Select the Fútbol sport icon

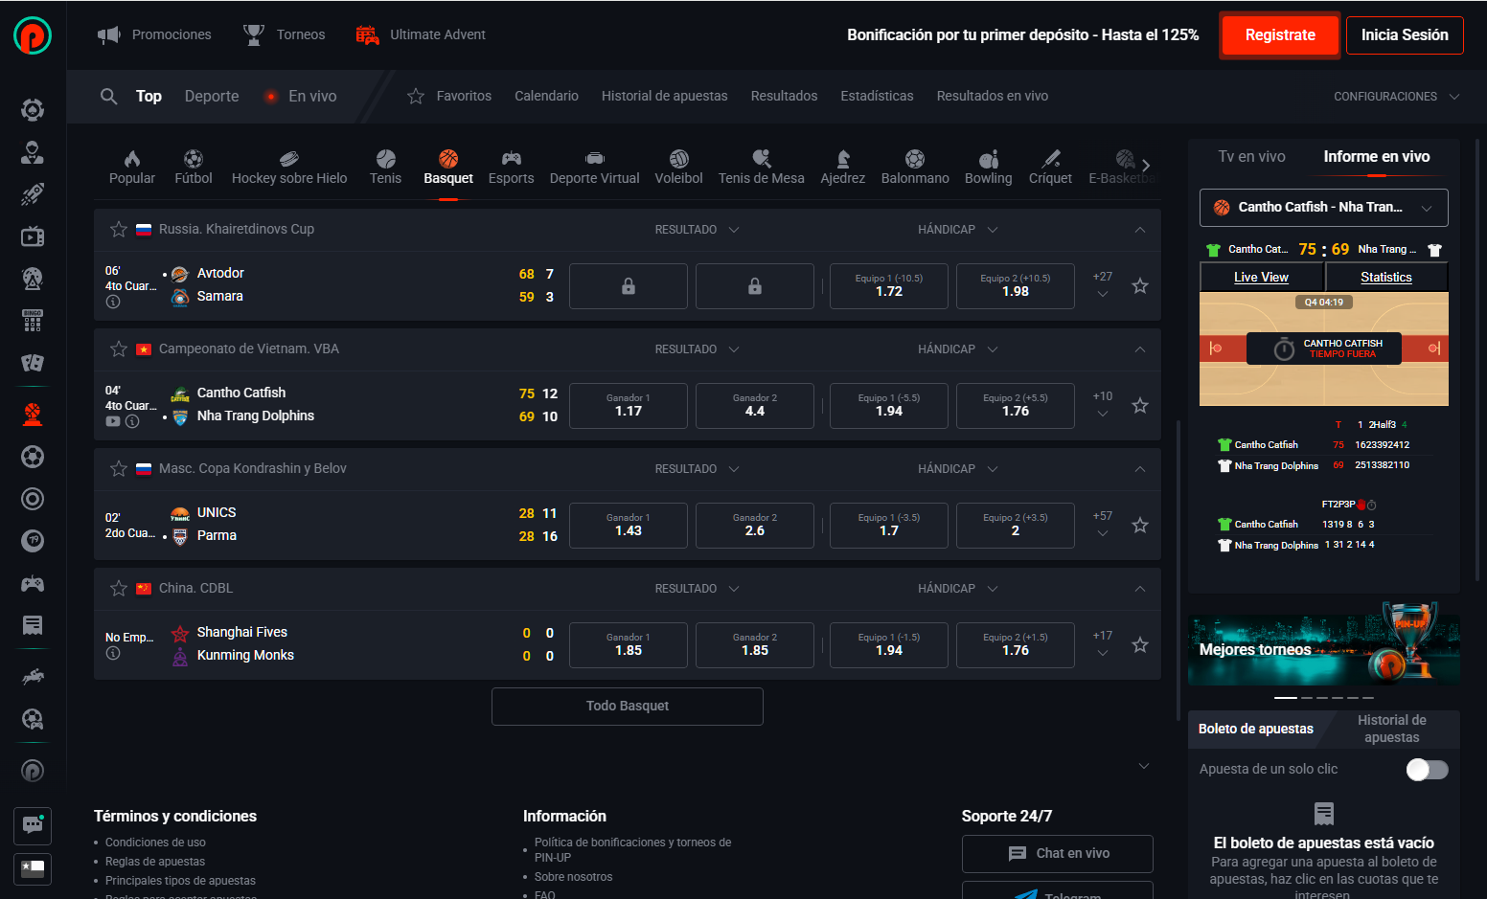(x=194, y=167)
